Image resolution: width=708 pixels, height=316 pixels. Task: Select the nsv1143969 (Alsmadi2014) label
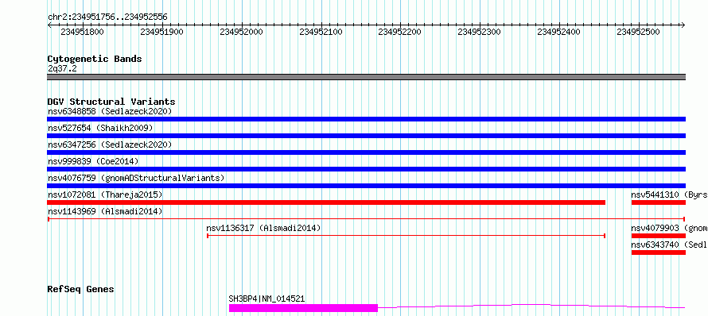tap(105, 211)
